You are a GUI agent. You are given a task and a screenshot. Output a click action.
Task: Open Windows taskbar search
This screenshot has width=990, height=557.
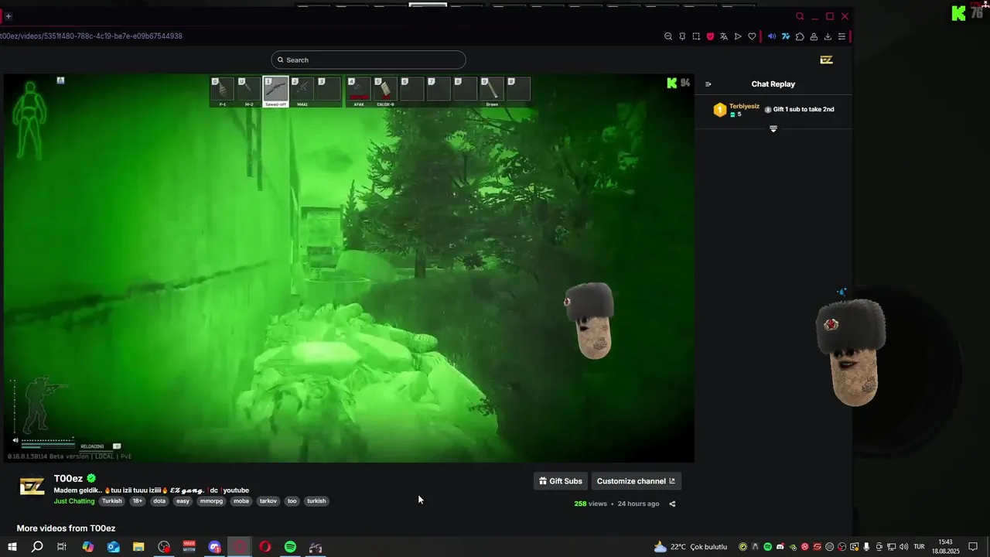coord(36,547)
